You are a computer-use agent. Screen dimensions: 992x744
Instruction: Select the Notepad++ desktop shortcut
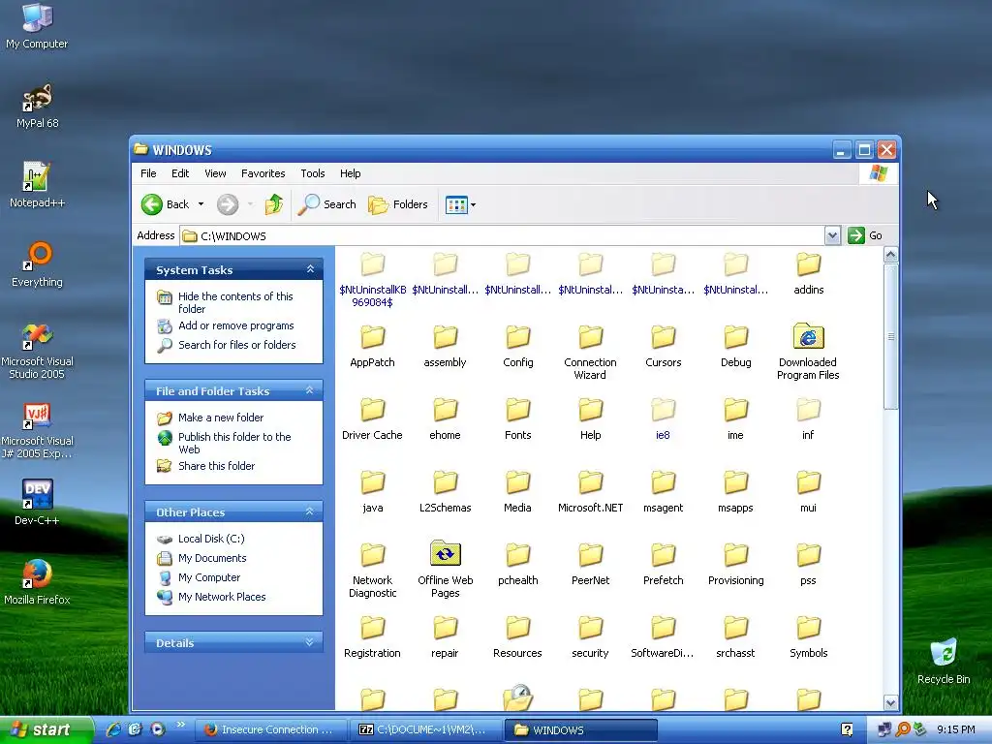[37, 185]
